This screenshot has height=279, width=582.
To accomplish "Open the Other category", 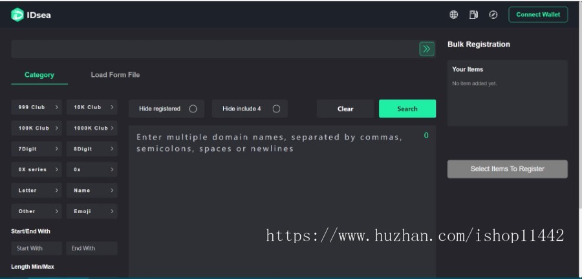I will pyautogui.click(x=36, y=211).
